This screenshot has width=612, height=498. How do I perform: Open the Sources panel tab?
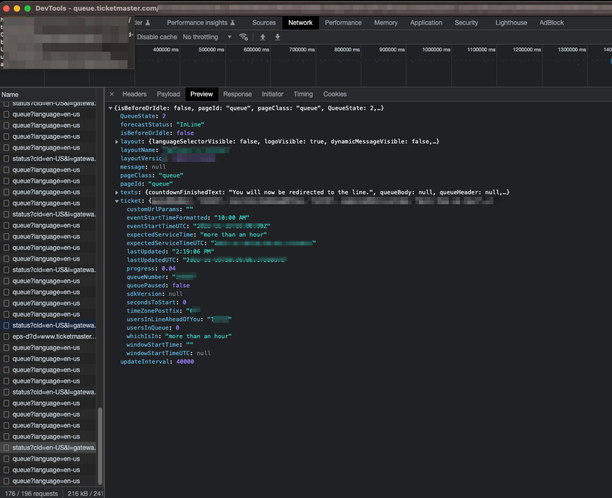[x=264, y=23]
